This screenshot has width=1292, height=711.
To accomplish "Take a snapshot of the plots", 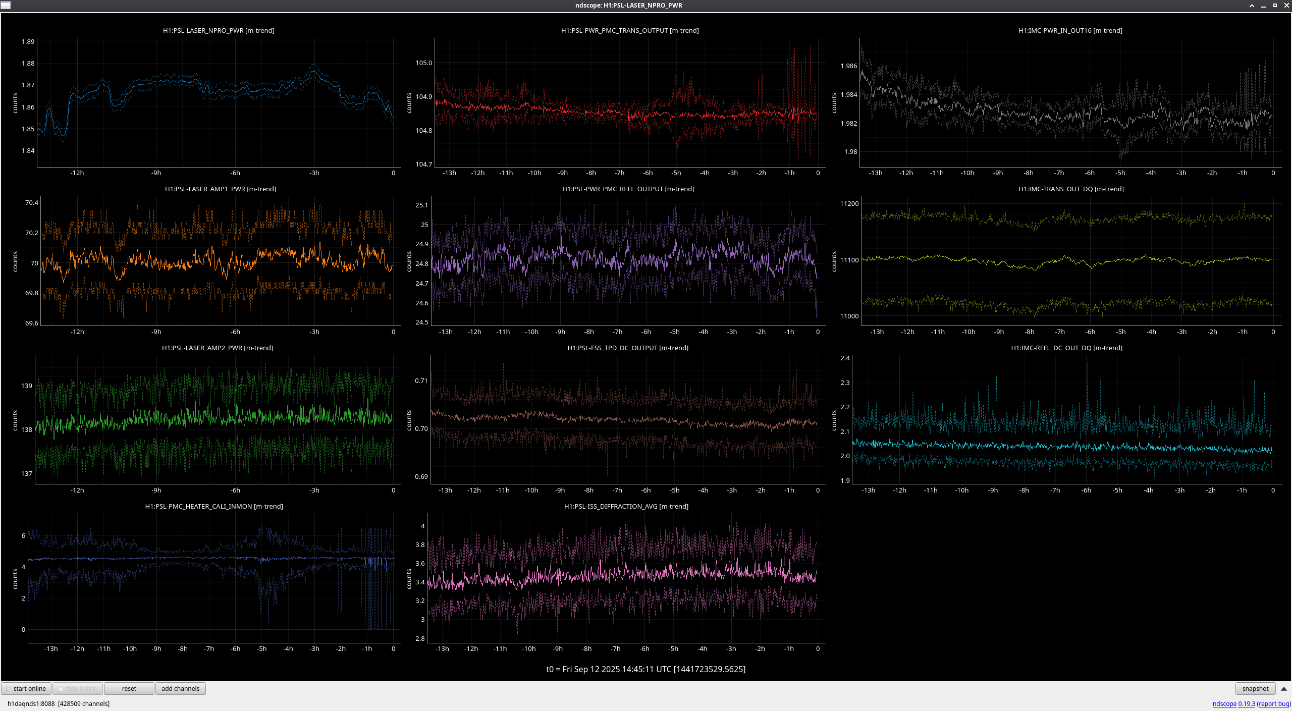I will pyautogui.click(x=1255, y=688).
